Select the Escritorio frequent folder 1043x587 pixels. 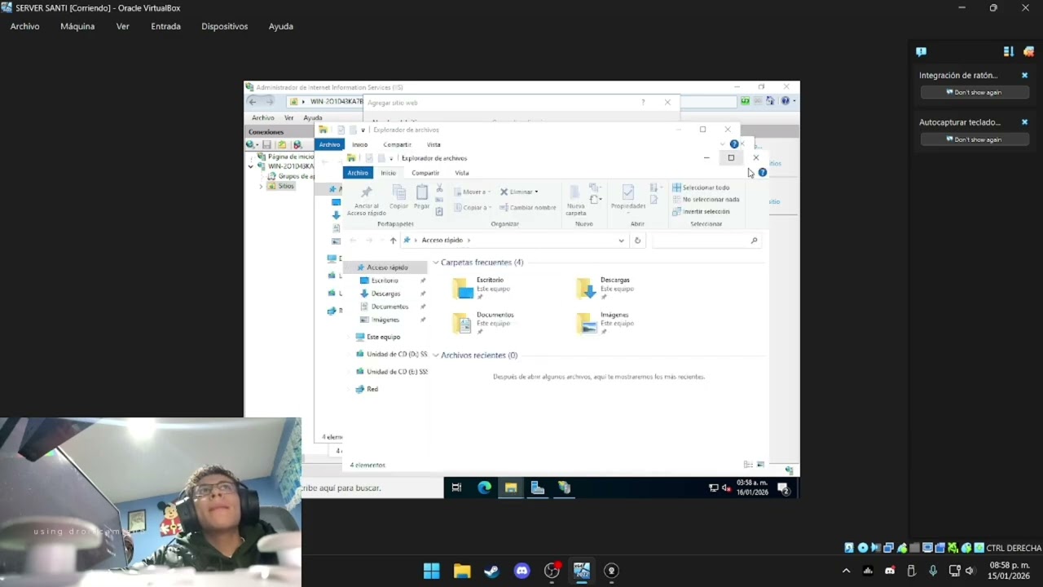point(484,288)
